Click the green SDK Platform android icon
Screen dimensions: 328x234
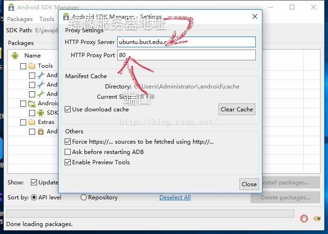pyautogui.click(x=41, y=113)
